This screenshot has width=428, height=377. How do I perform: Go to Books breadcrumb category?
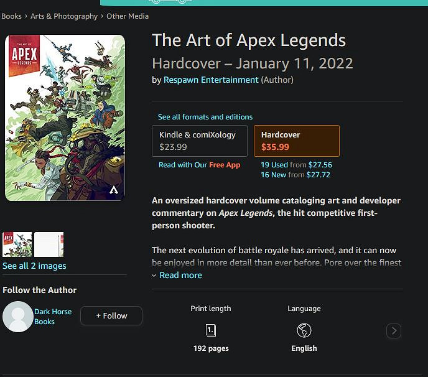(11, 16)
